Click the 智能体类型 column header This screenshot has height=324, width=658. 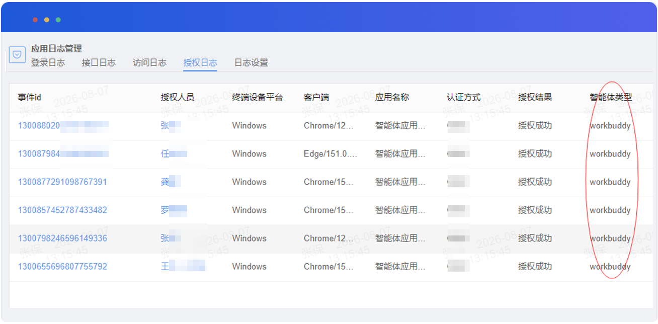point(611,98)
